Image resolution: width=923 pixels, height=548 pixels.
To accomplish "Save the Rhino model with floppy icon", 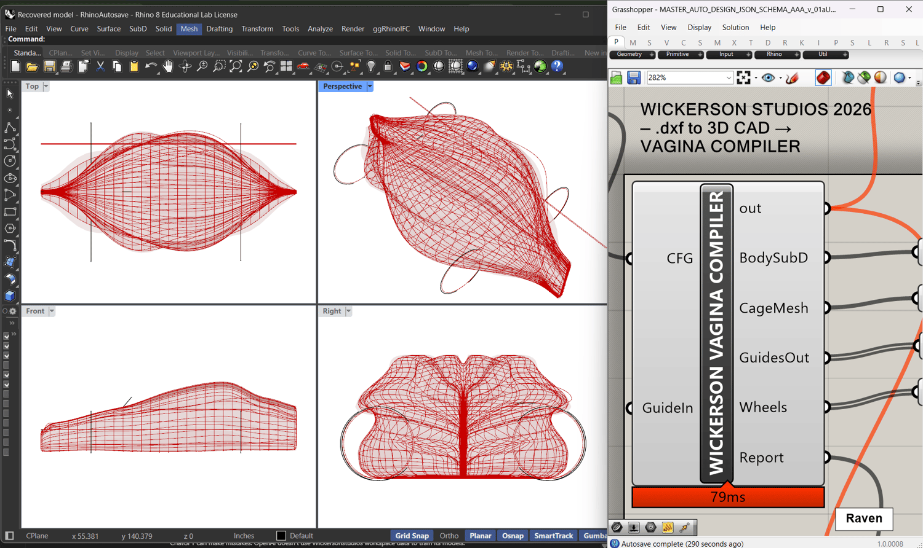I will [49, 66].
